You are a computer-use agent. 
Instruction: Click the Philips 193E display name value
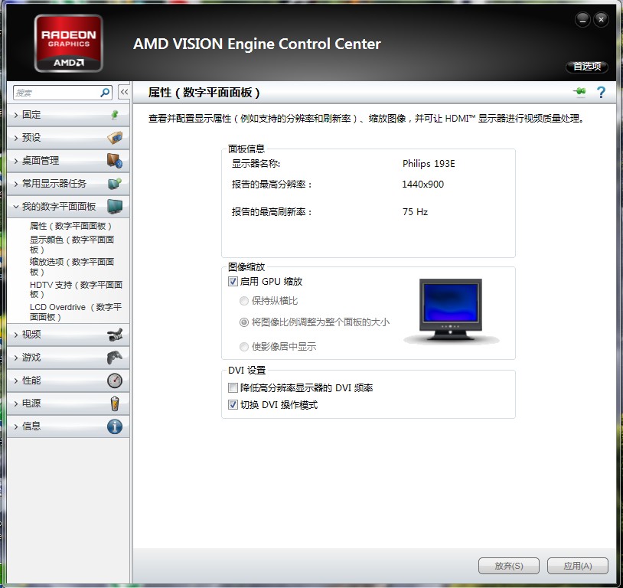[429, 164]
